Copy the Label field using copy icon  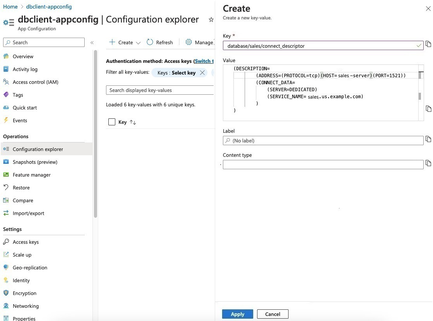pyautogui.click(x=428, y=139)
